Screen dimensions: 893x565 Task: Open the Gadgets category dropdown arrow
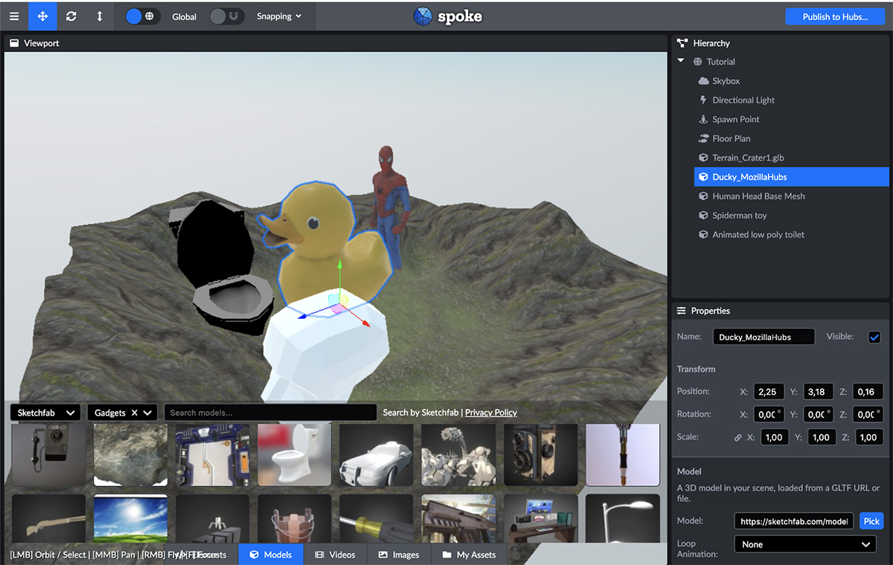147,413
